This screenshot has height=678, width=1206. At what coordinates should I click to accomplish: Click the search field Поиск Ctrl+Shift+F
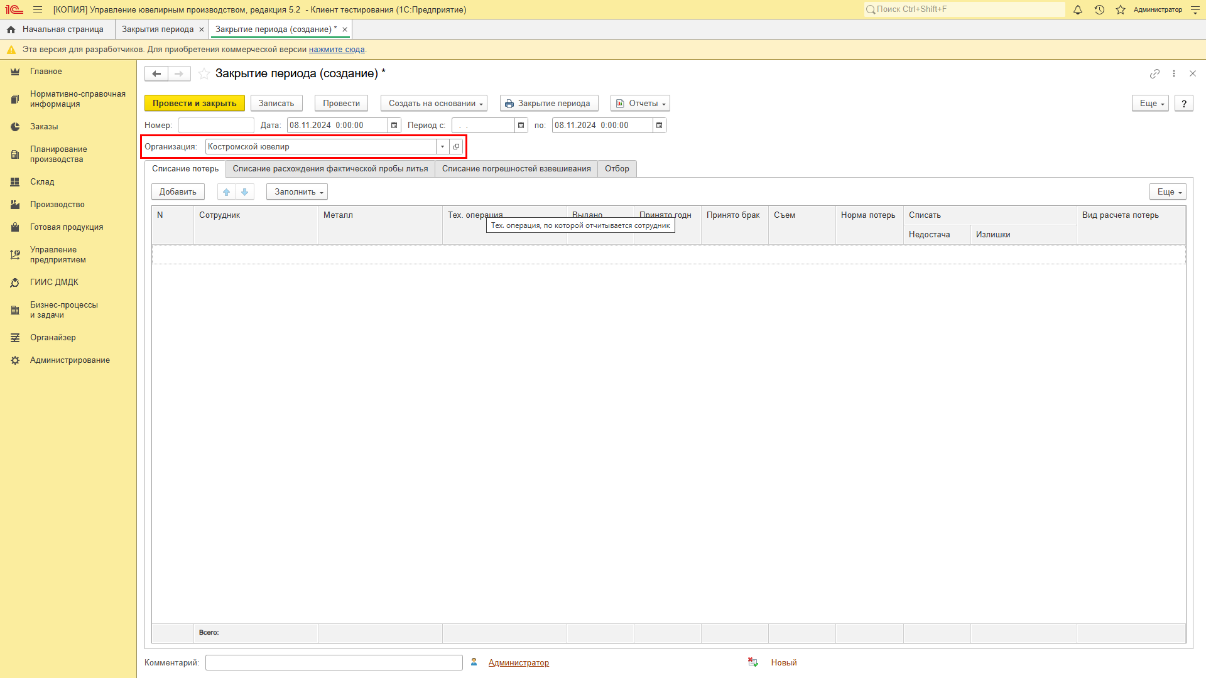pyautogui.click(x=964, y=9)
